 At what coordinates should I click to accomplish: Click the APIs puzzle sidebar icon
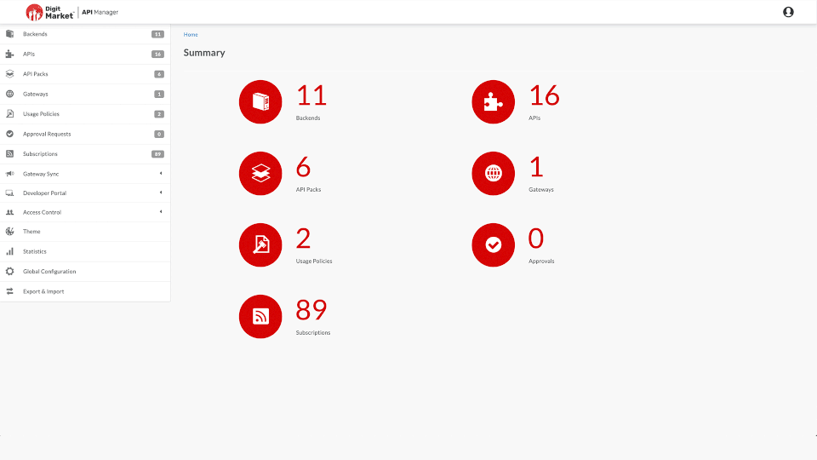tap(10, 54)
